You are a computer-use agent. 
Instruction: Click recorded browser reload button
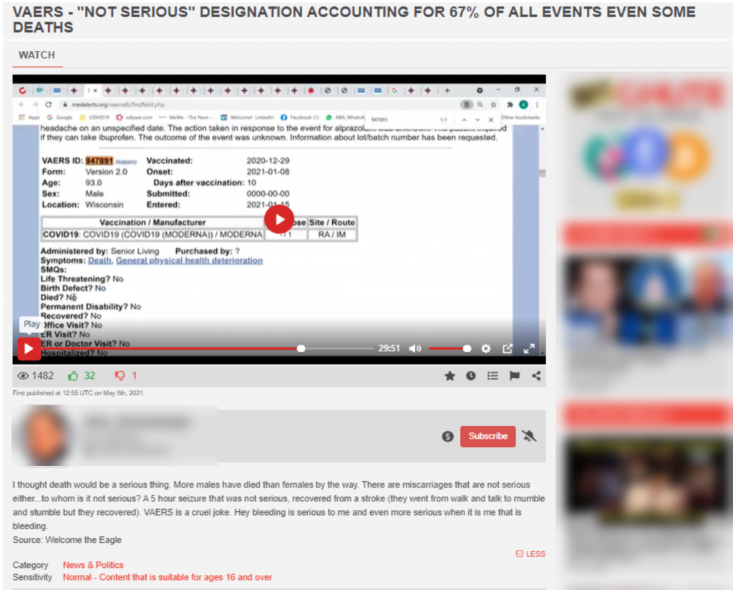coord(49,105)
